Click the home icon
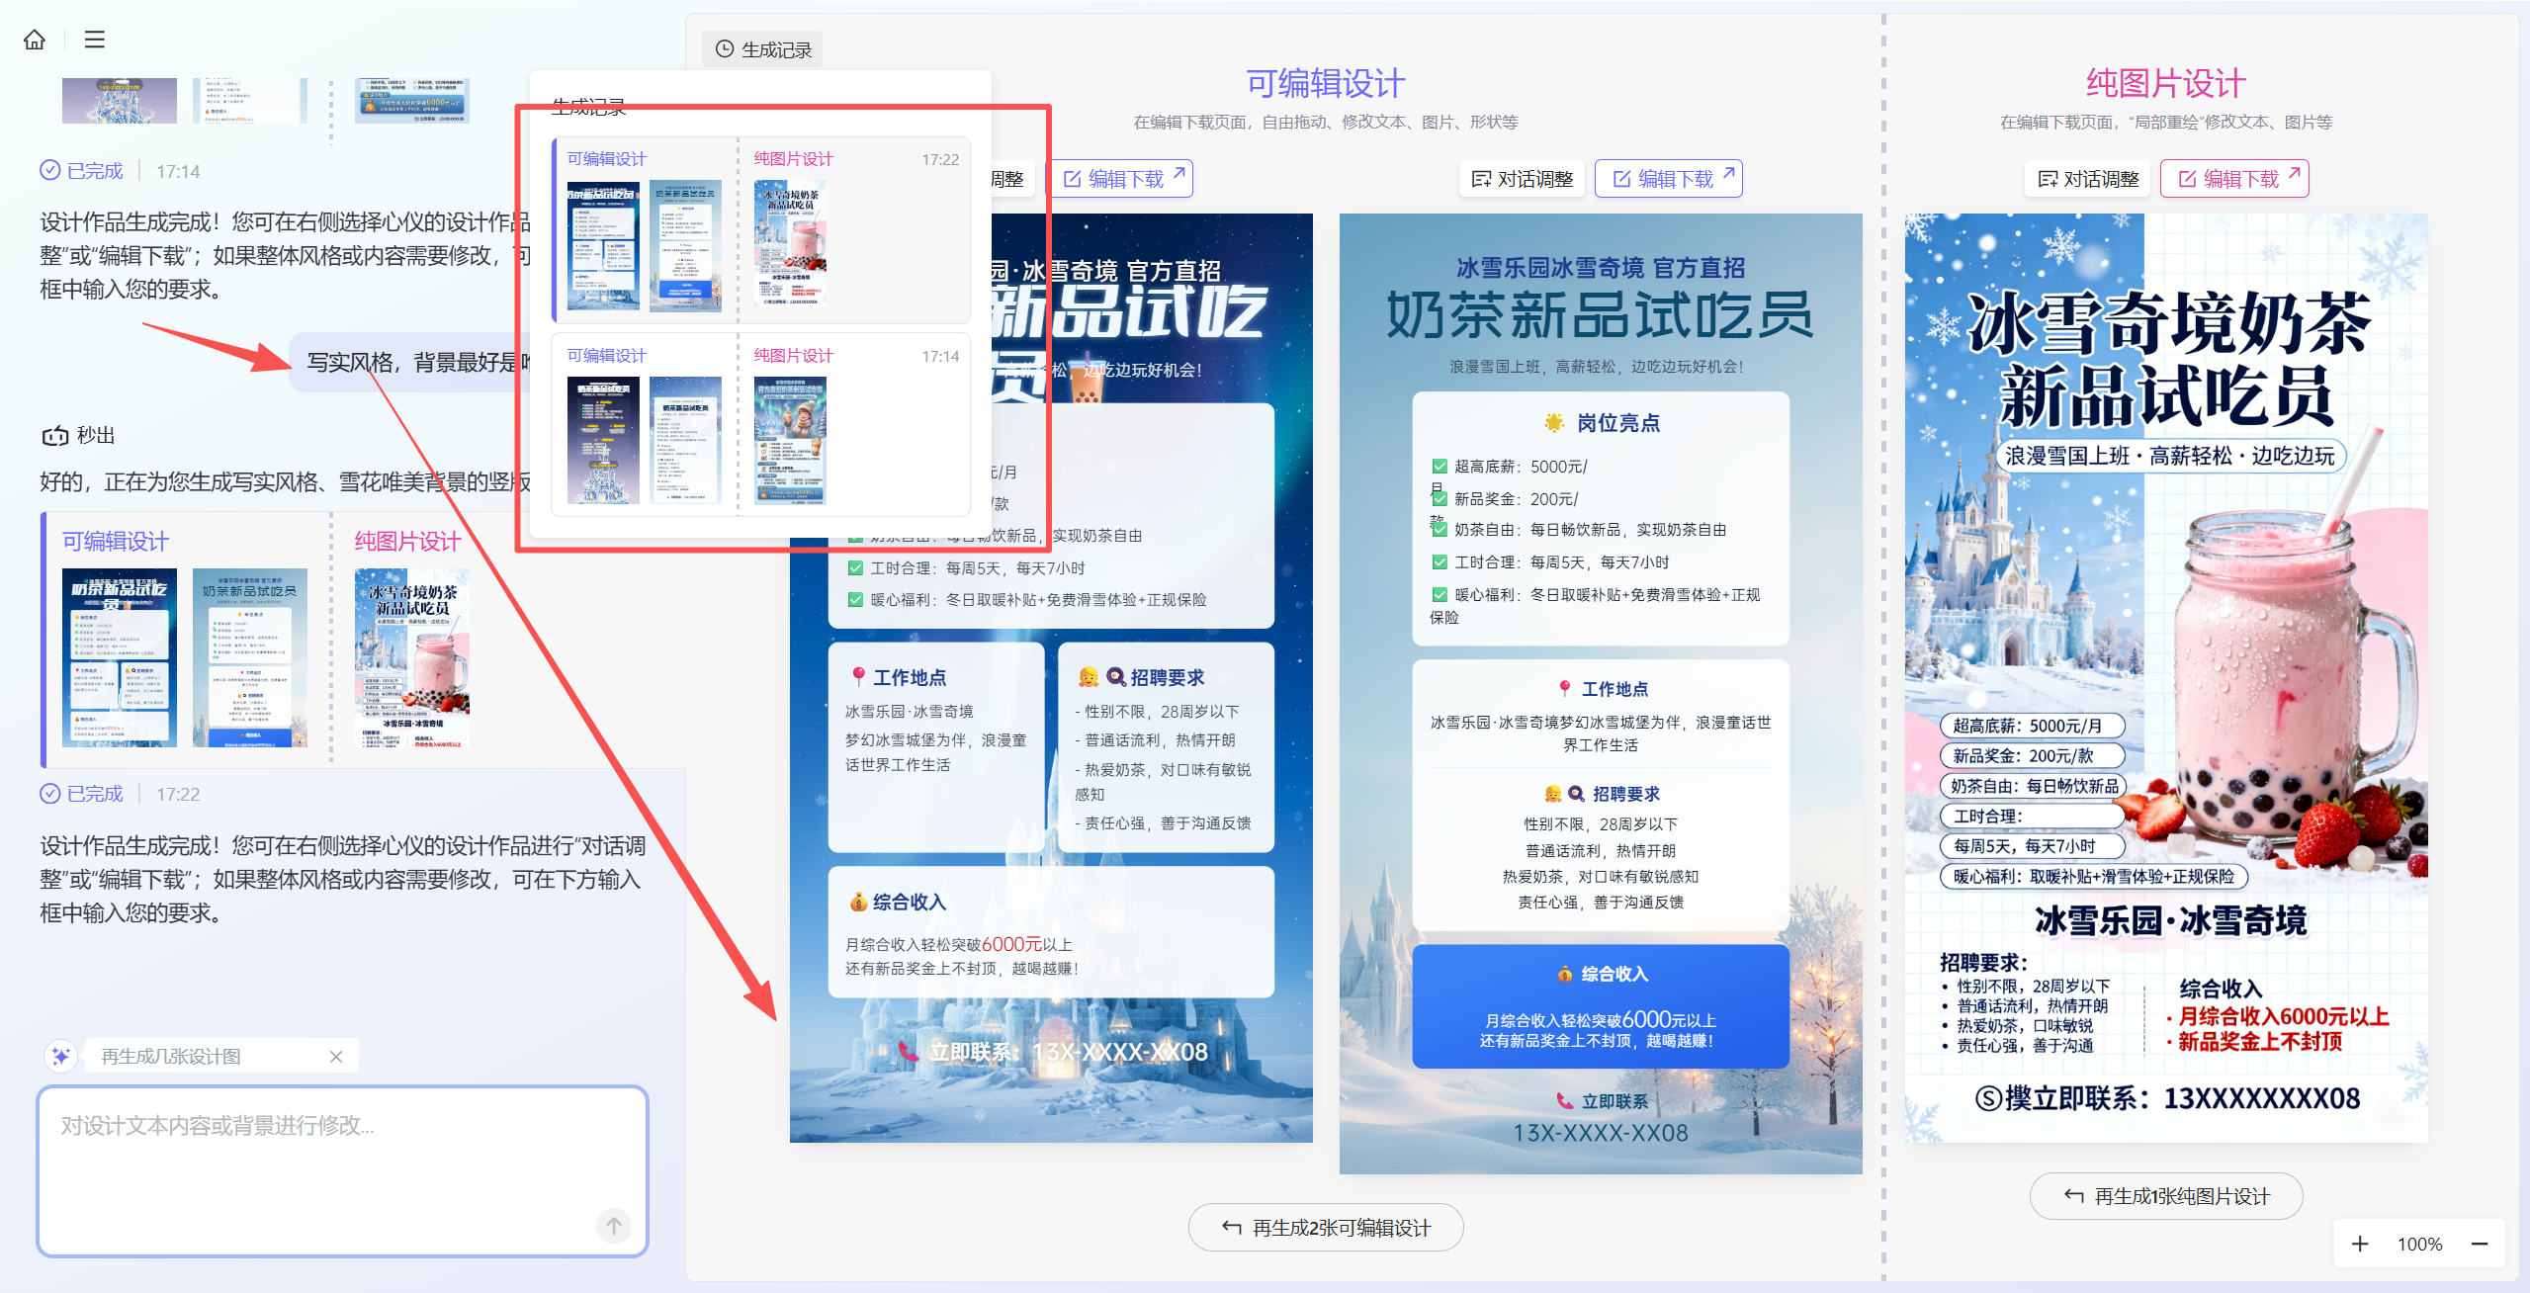 tap(35, 40)
